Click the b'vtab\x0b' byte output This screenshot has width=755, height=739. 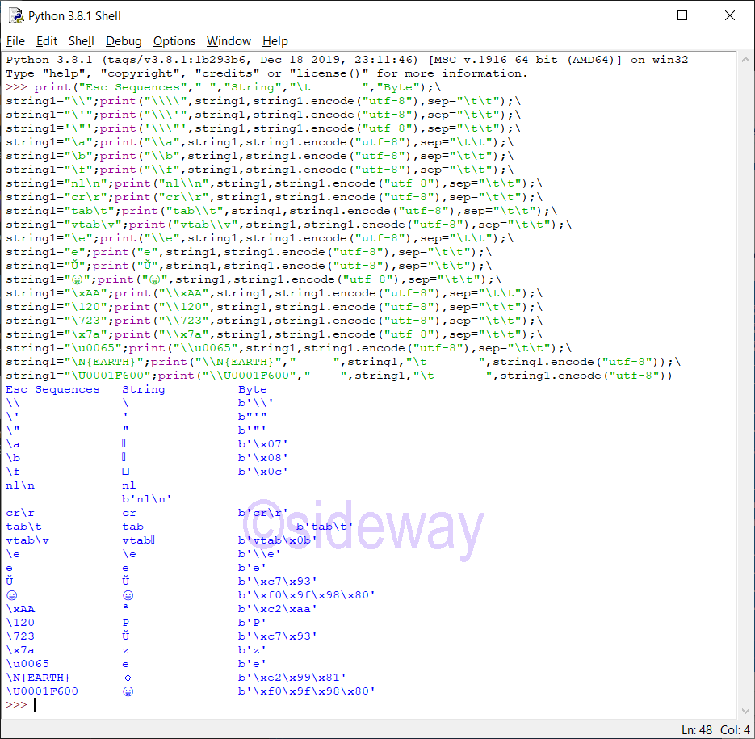[x=277, y=540]
